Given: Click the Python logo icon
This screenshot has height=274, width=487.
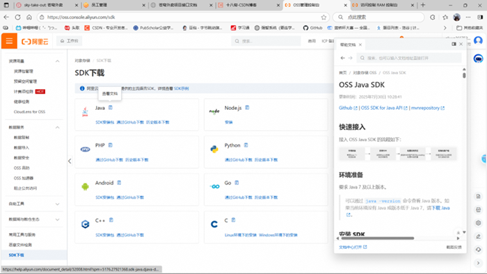Looking at the screenshot, I should 214,150.
